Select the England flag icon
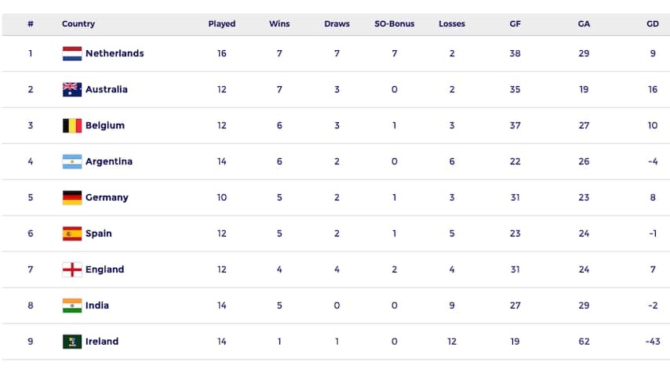The height and width of the screenshot is (376, 670). tap(72, 269)
